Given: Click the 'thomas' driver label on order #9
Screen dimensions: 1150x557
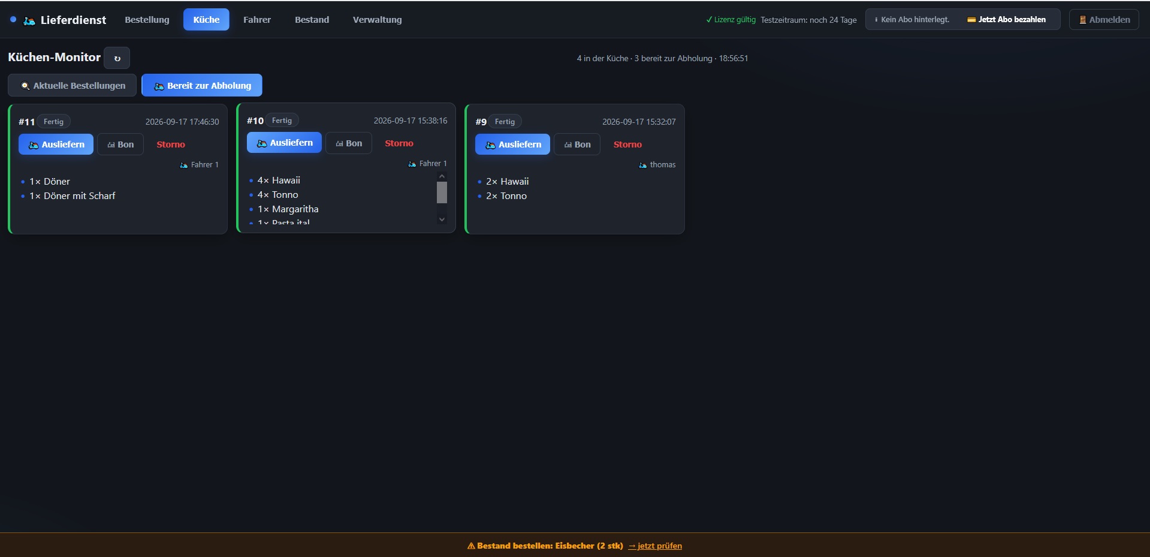Looking at the screenshot, I should [657, 165].
